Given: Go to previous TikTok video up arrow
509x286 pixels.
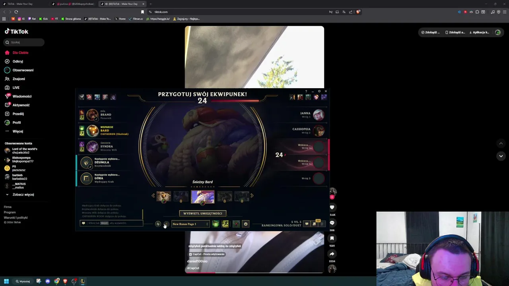Looking at the screenshot, I should coord(501,143).
